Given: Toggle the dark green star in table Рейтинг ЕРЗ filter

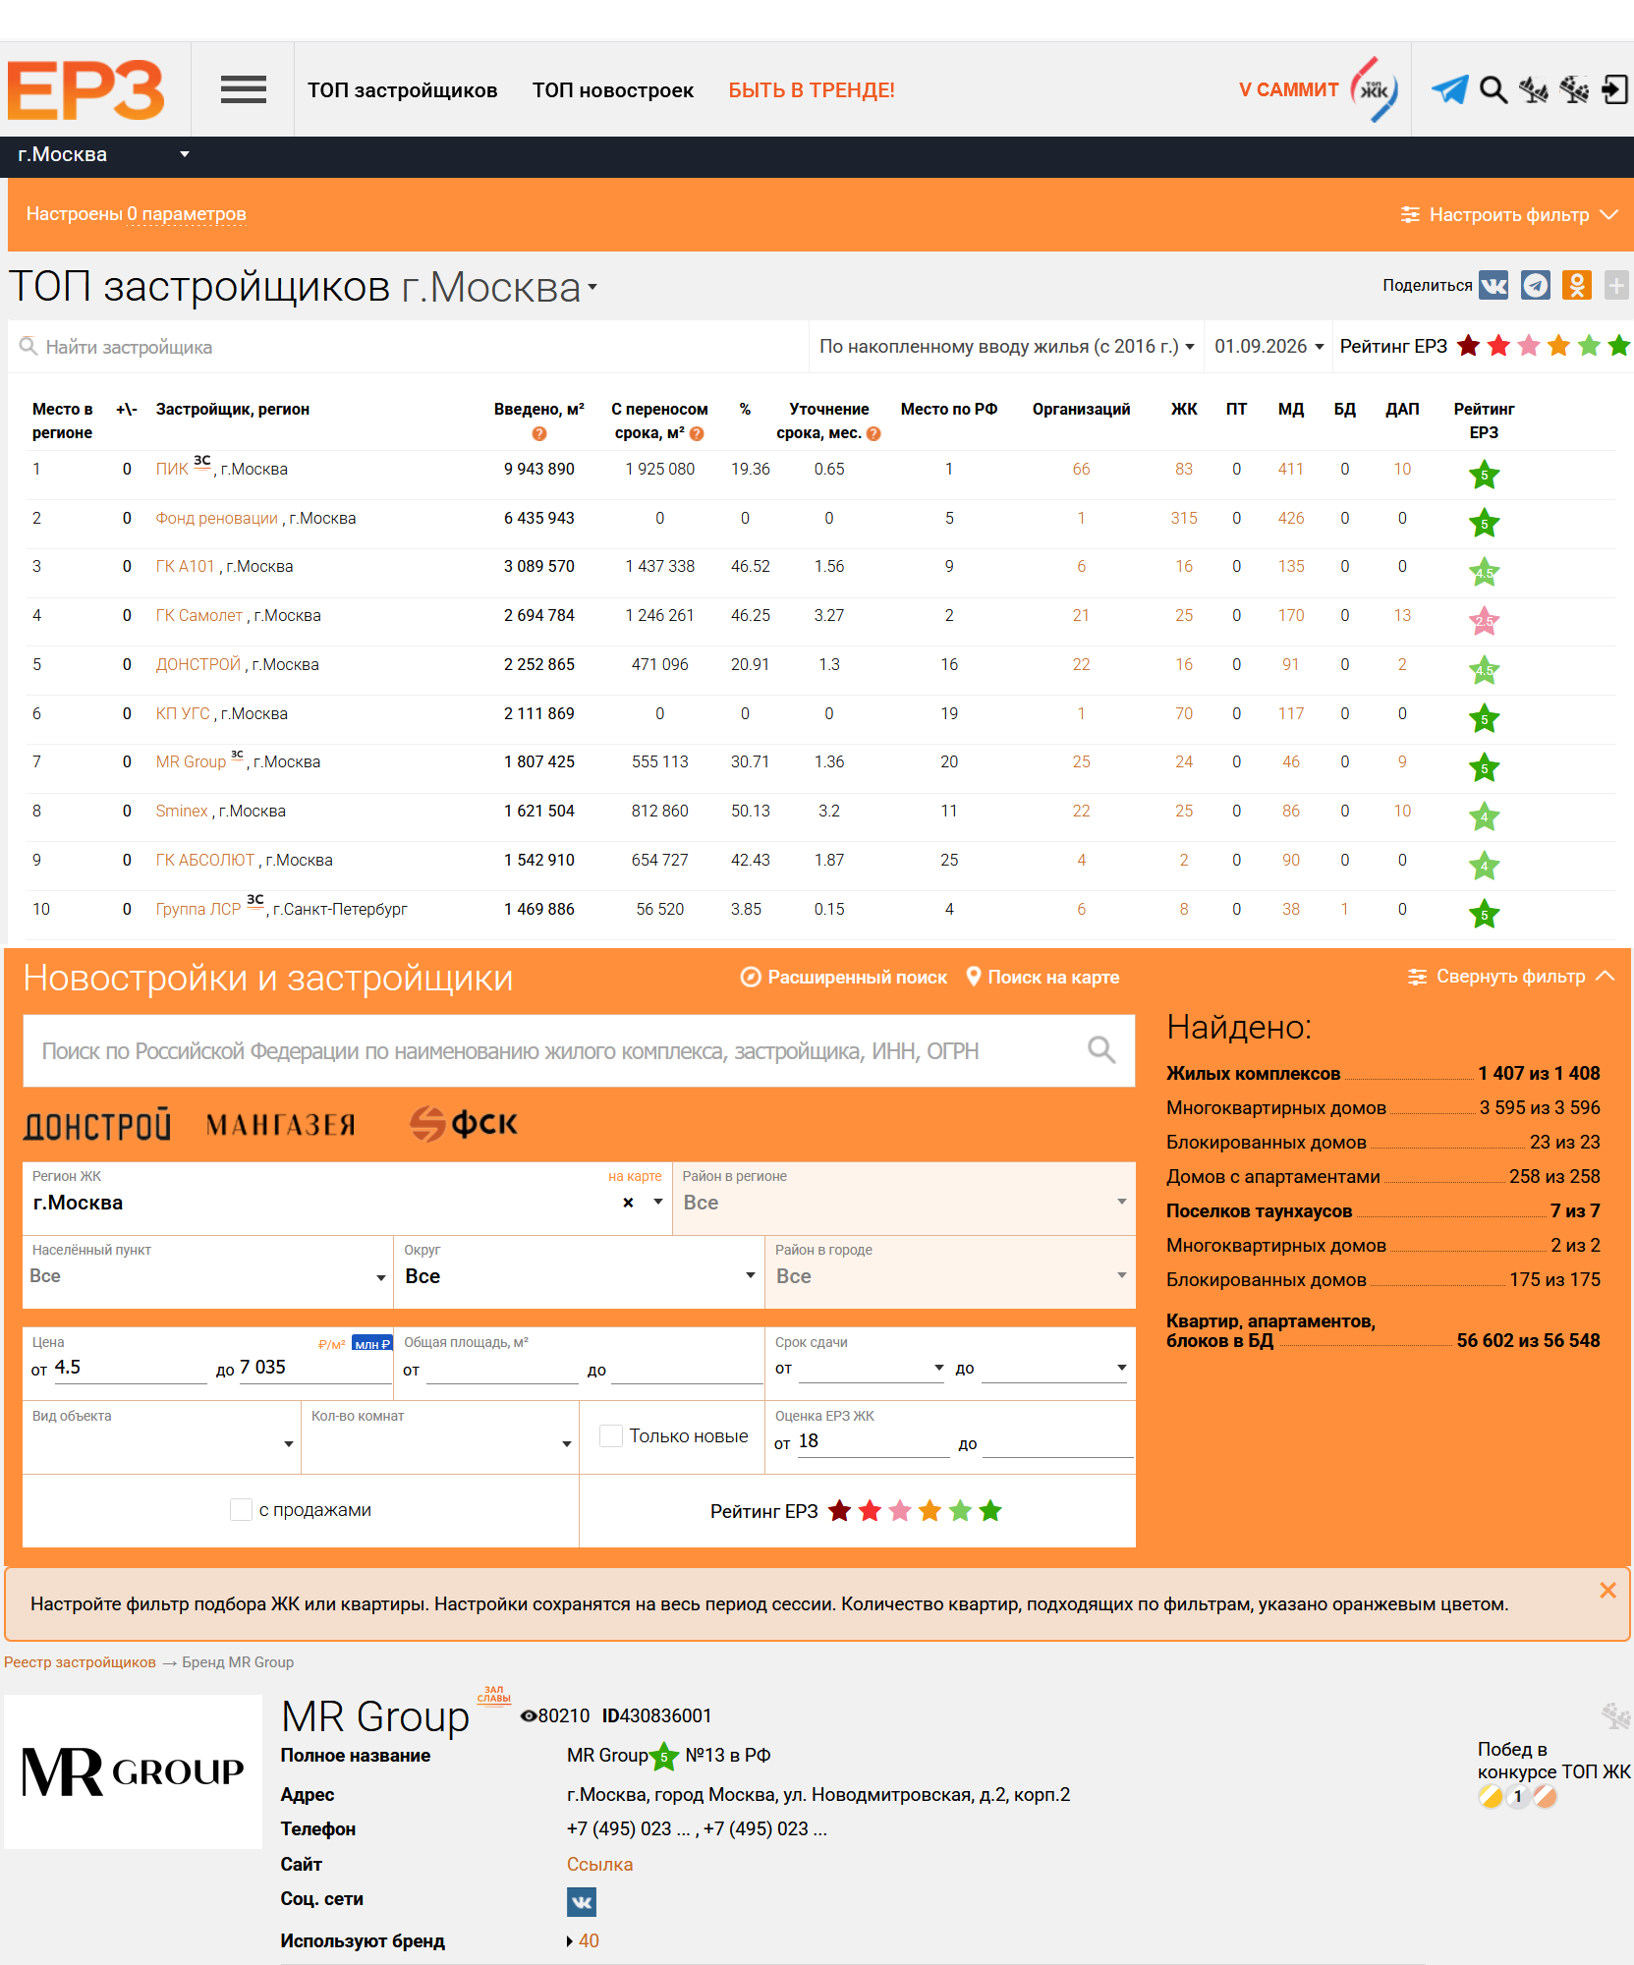Looking at the screenshot, I should point(1619,346).
